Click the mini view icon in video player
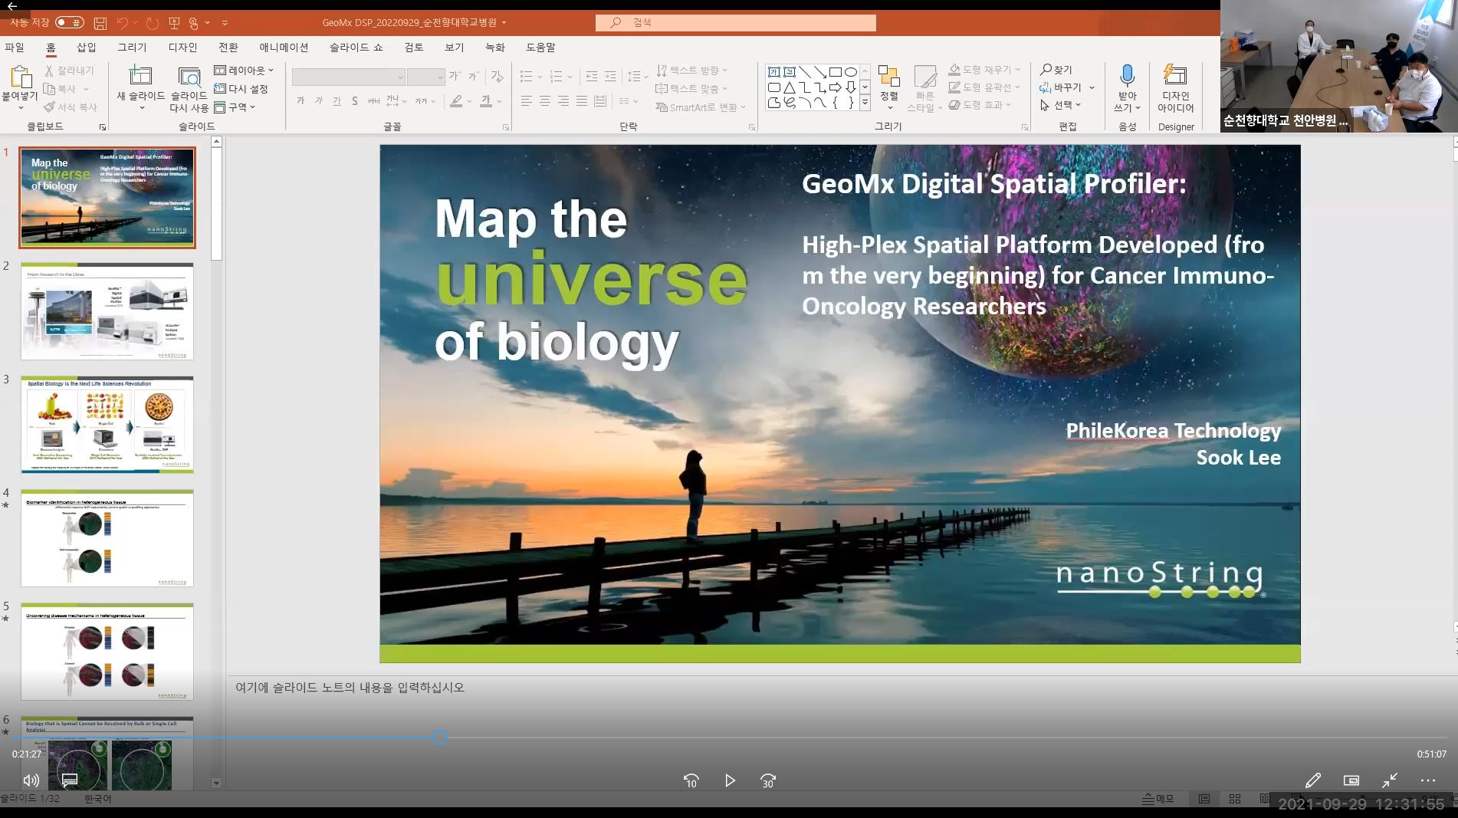The image size is (1458, 818). click(x=1351, y=780)
